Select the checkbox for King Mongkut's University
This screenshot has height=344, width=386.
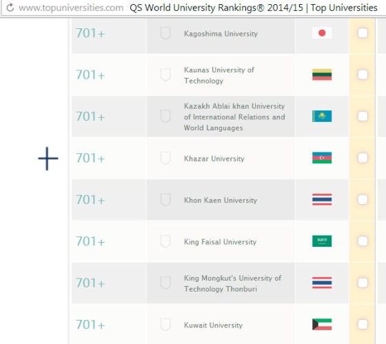363,283
